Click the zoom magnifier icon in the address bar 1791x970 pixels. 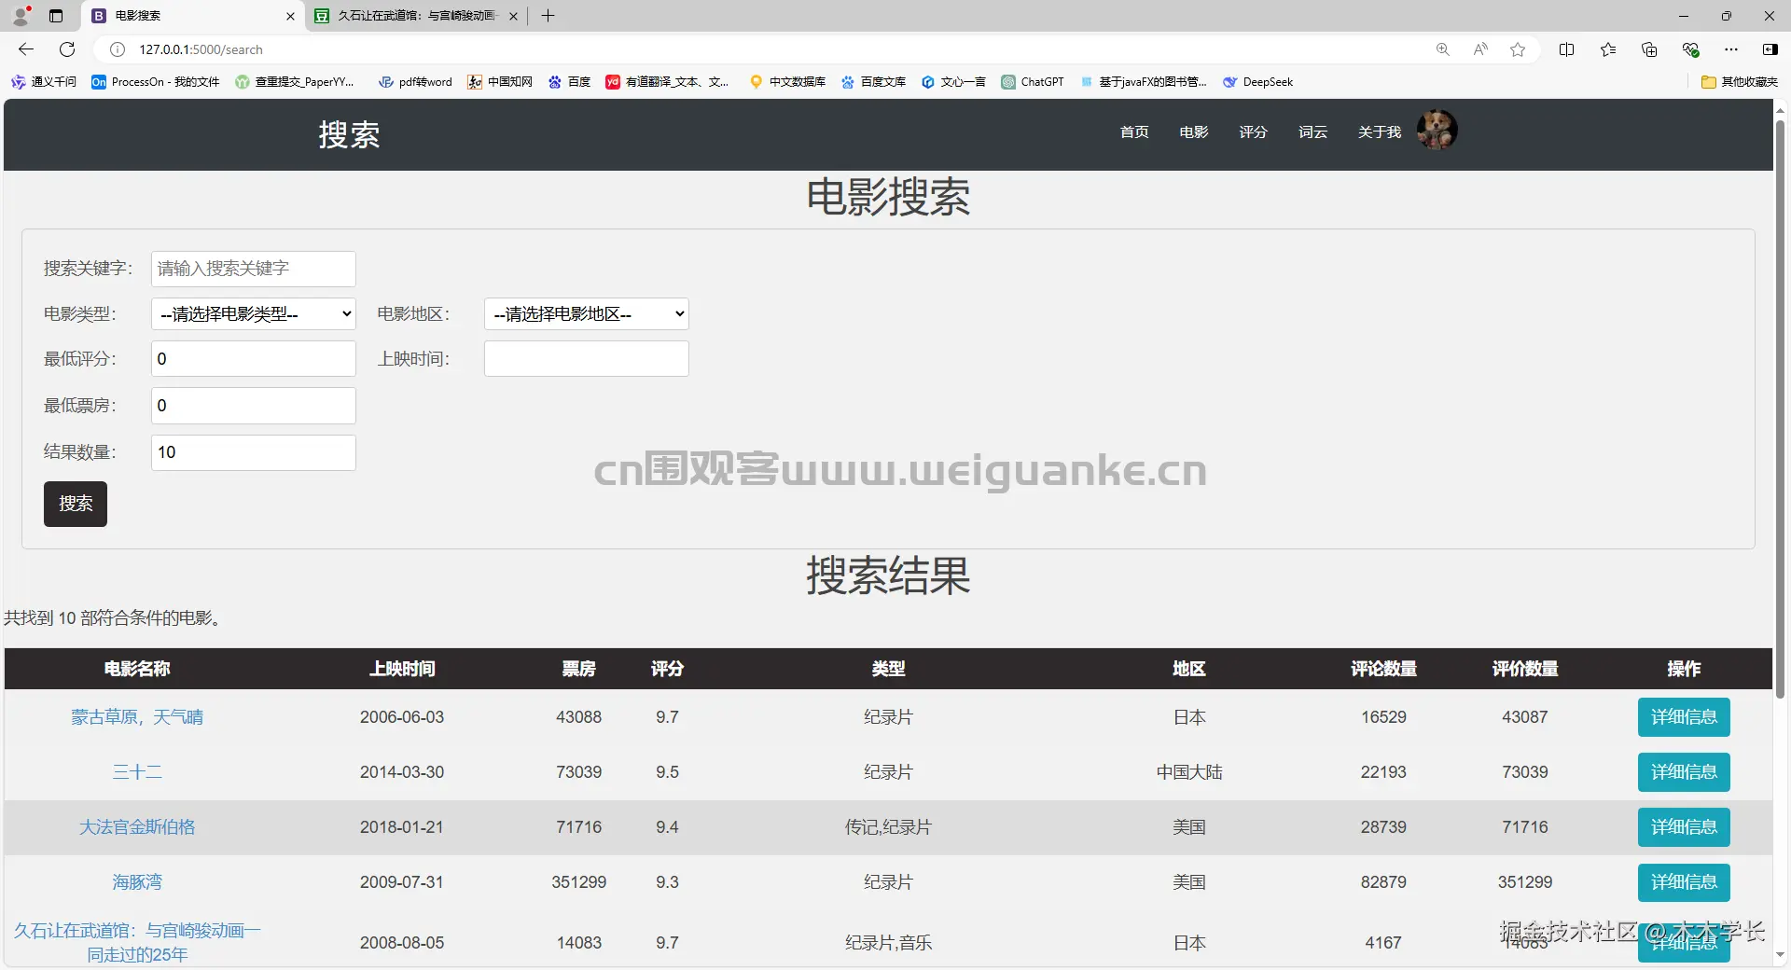pyautogui.click(x=1443, y=49)
